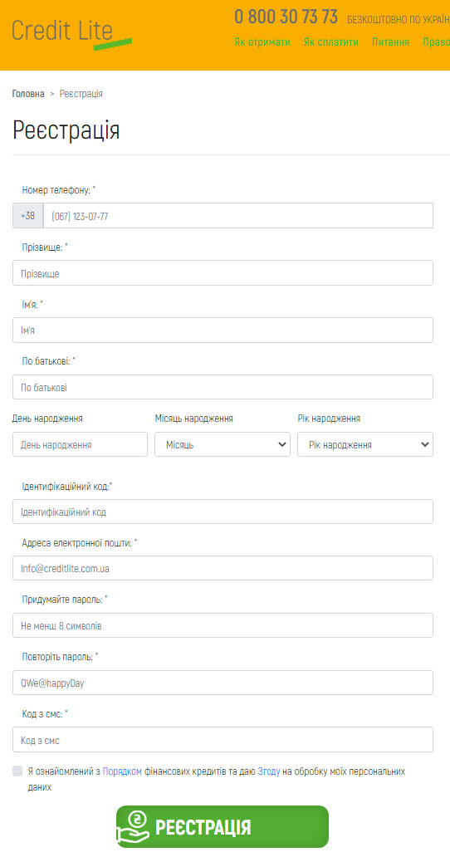The image size is (450, 857).
Task: Click the green РЕЄСТРАЦІЯ button
Action: (223, 827)
